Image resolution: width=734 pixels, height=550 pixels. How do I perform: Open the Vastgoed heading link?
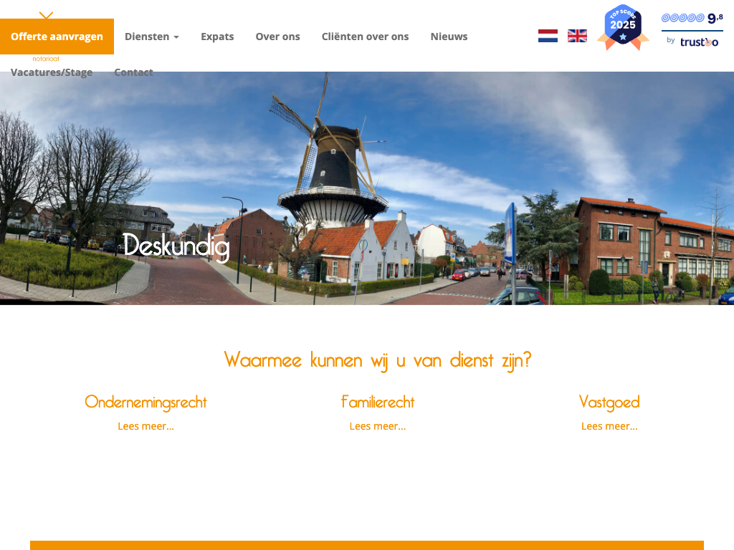(x=609, y=402)
